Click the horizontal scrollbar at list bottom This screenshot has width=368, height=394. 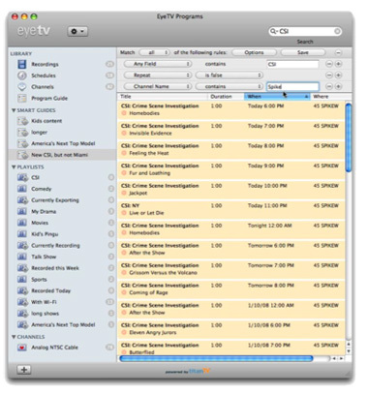(x=216, y=358)
